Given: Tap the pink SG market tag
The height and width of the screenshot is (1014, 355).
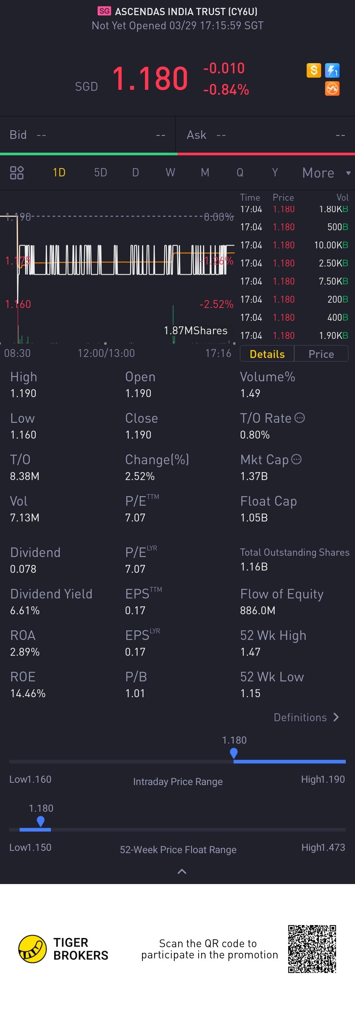Looking at the screenshot, I should click(104, 11).
